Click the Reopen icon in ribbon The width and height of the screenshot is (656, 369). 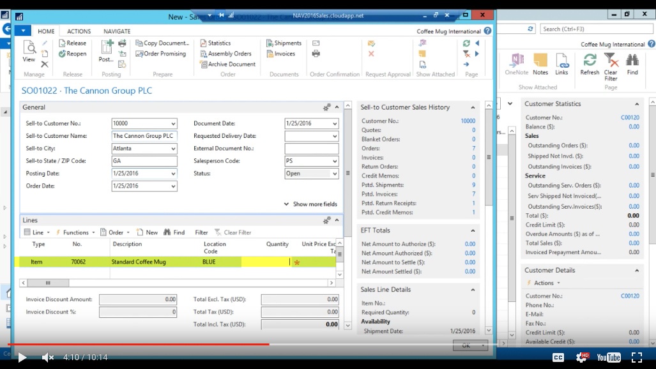click(x=72, y=54)
